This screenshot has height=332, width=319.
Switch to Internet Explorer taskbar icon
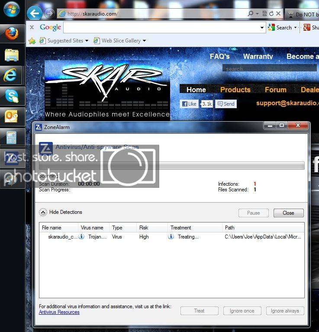10,75
